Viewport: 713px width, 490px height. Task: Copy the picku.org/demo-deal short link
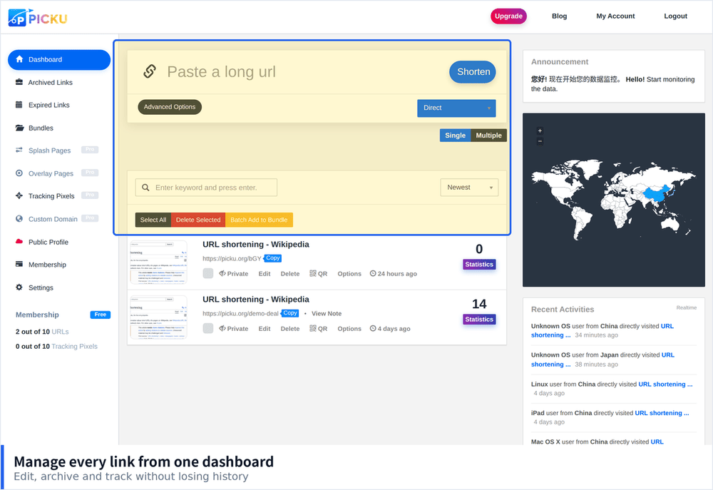click(290, 313)
